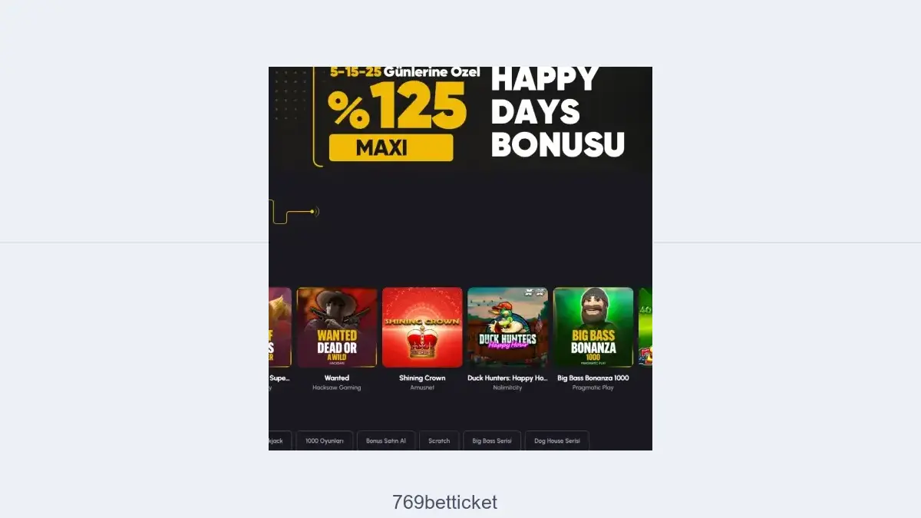Click the Pragmatic Play provider label

click(593, 388)
